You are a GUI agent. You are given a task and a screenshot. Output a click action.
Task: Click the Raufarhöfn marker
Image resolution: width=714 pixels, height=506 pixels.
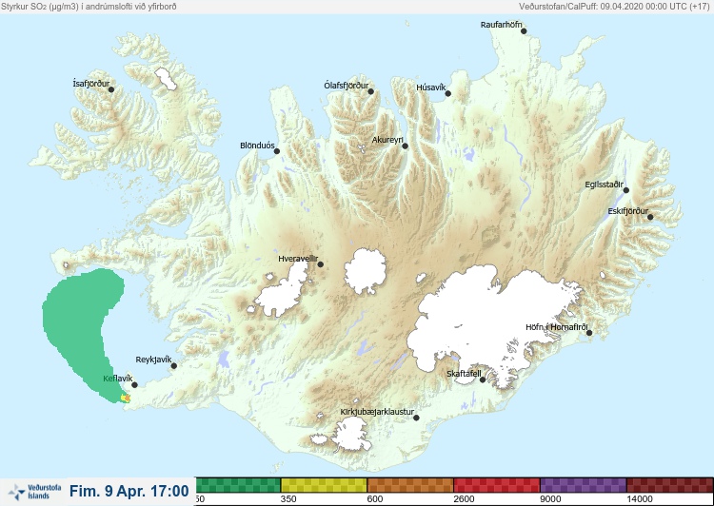pyautogui.click(x=524, y=31)
